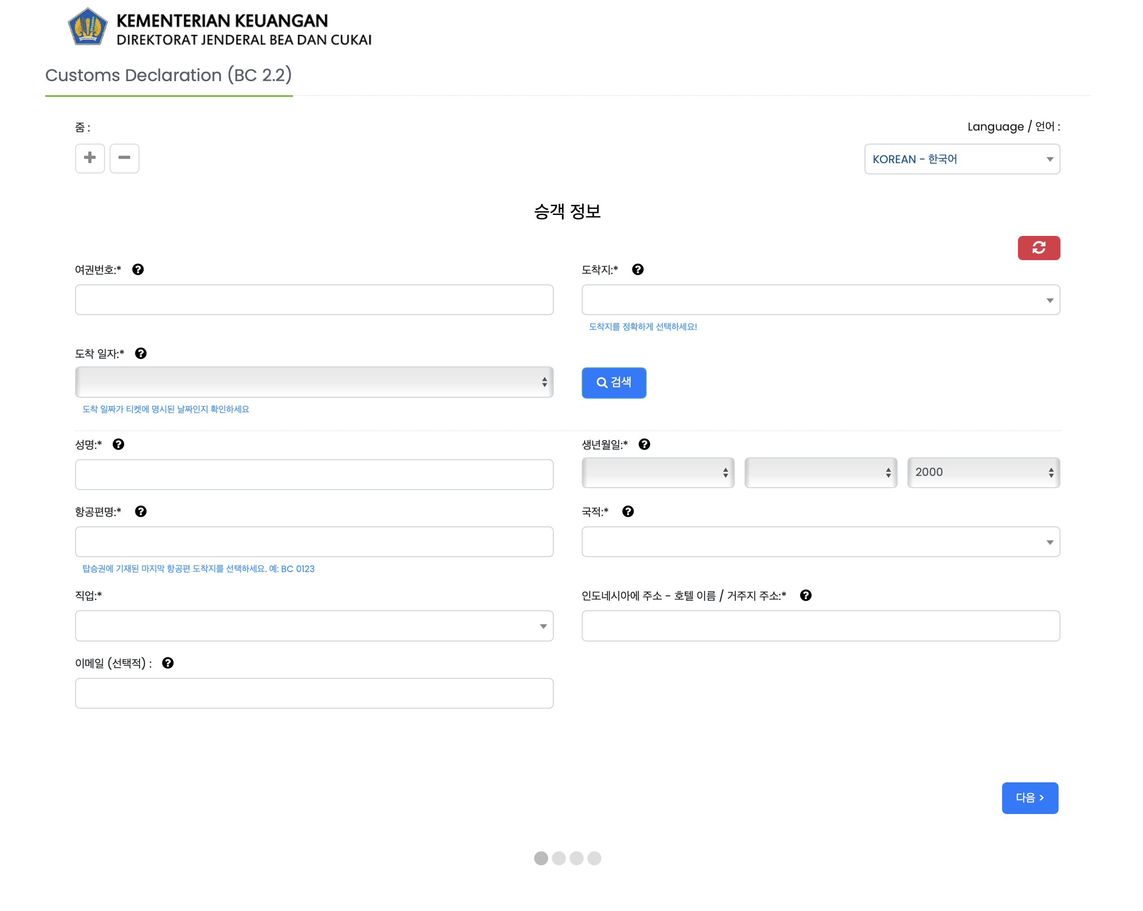Click help icon beside 국적
The height and width of the screenshot is (911, 1143).
coord(627,512)
